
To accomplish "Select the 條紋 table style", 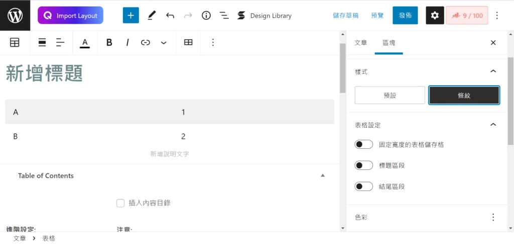I will [x=464, y=95].
